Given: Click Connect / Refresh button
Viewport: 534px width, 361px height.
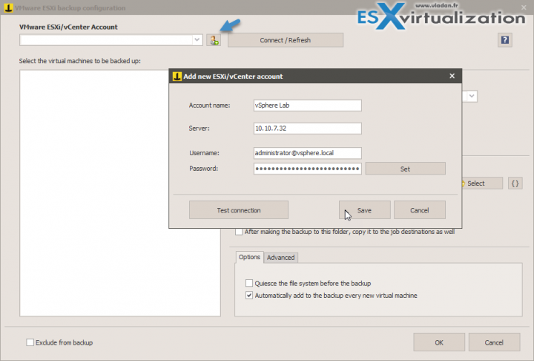Looking at the screenshot, I should click(286, 40).
